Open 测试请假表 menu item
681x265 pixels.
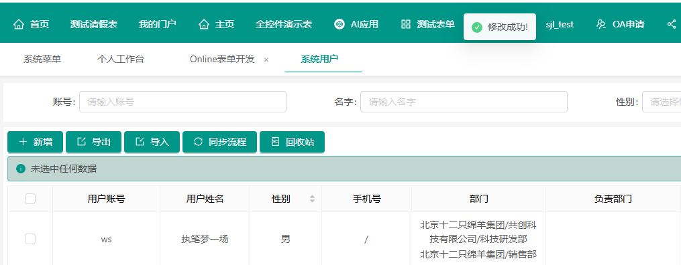pos(94,24)
